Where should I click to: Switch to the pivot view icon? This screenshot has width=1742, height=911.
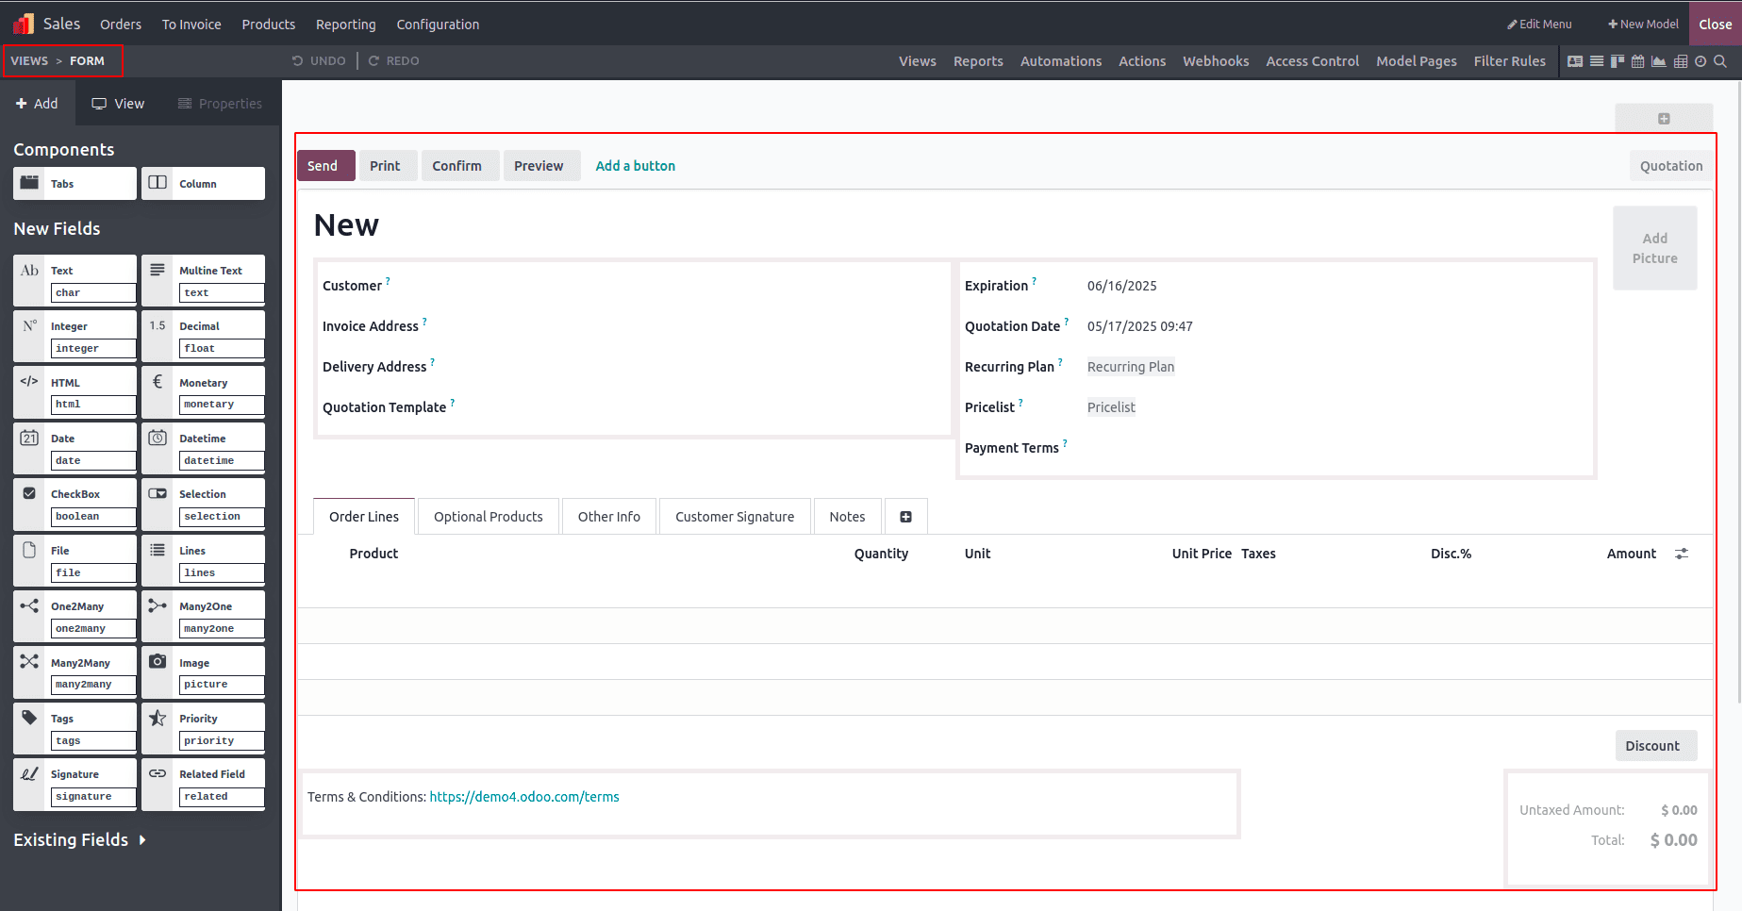1681,61
